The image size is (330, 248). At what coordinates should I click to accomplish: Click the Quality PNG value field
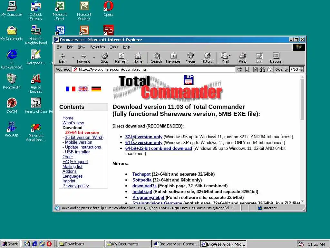pyautogui.click(x=294, y=69)
